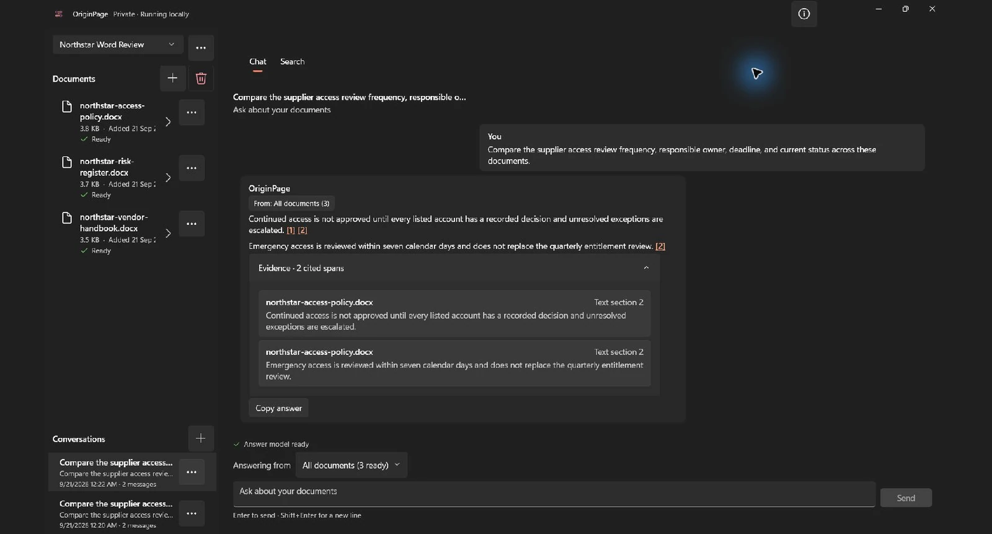Open more options for northstar-risk-register.docx

192,168
